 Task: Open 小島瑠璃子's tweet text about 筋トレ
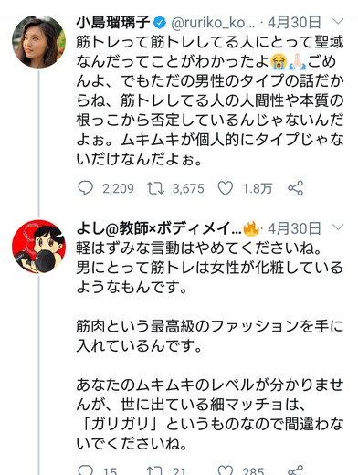[210, 100]
